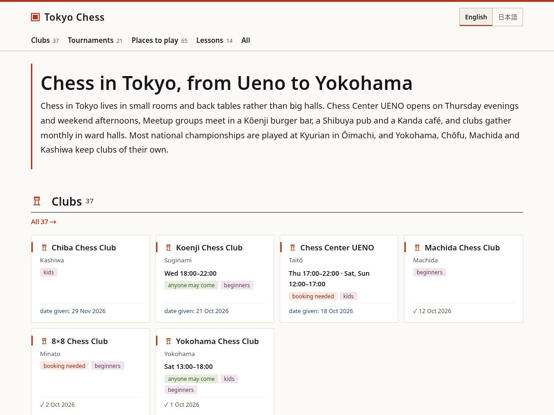Click 'booking needed' tag on Chess Center UENO

click(313, 296)
